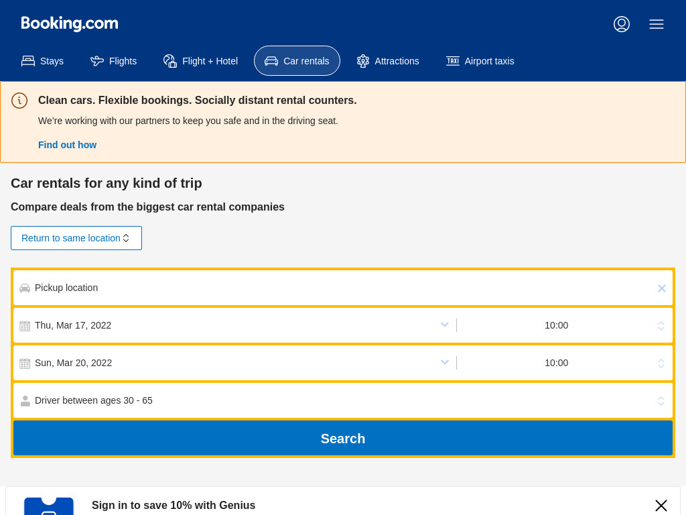Image resolution: width=686 pixels, height=515 pixels.
Task: Open the hamburger menu icon
Action: [x=657, y=24]
